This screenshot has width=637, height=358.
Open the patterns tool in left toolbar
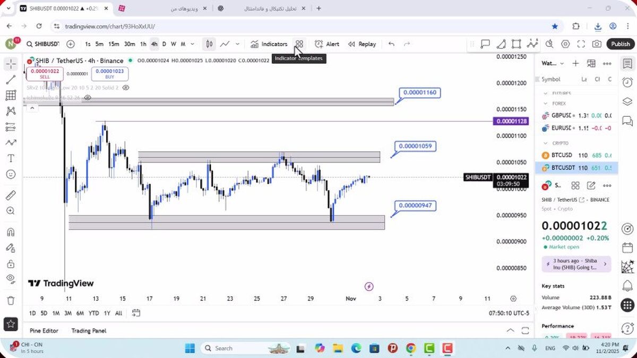[x=11, y=111]
